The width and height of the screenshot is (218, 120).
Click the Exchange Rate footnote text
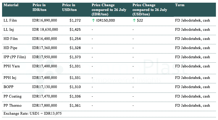(33, 113)
